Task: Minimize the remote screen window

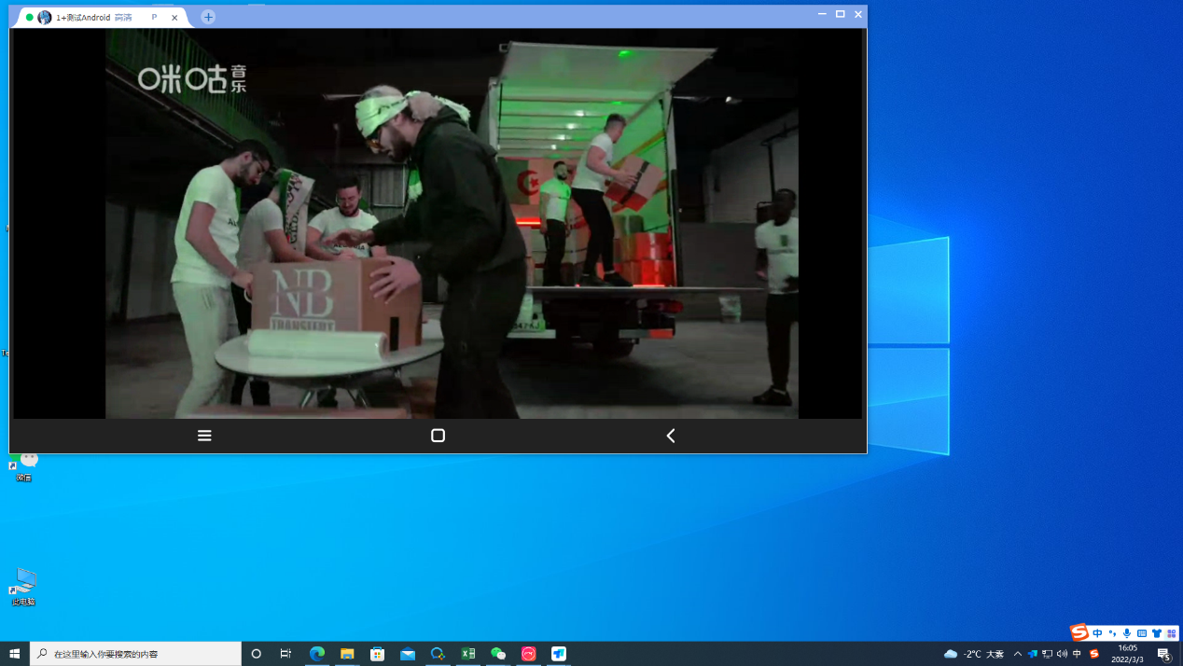Action: pyautogui.click(x=822, y=14)
